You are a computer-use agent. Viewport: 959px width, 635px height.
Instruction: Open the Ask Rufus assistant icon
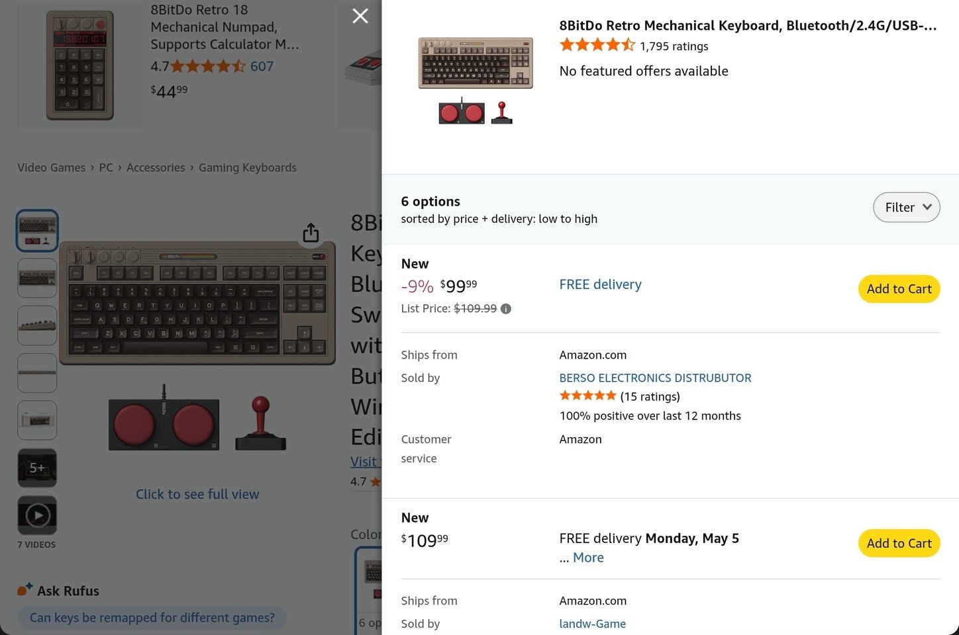pyautogui.click(x=25, y=589)
